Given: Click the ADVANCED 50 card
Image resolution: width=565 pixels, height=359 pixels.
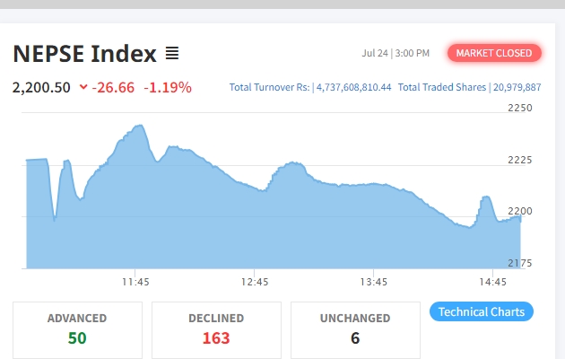Looking at the screenshot, I should pyautogui.click(x=77, y=328).
